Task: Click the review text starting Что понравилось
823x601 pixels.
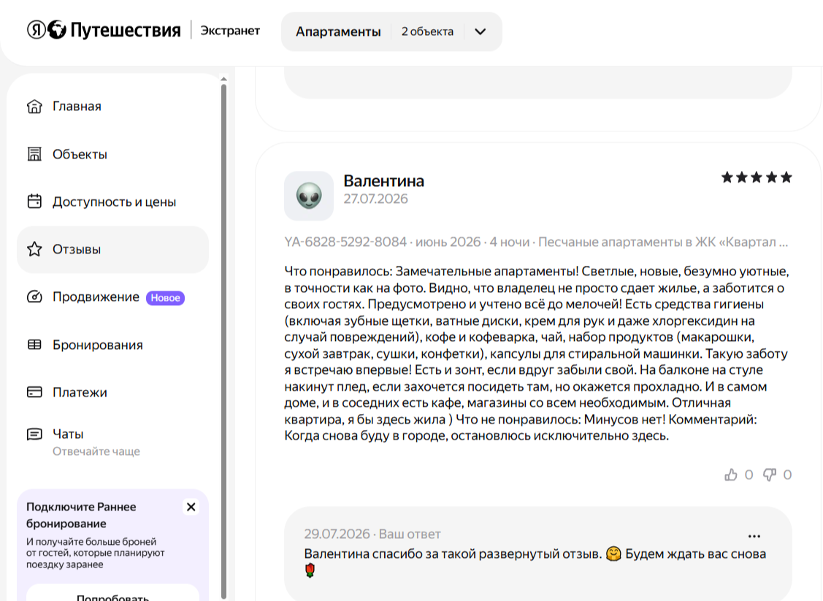Action: (537, 353)
